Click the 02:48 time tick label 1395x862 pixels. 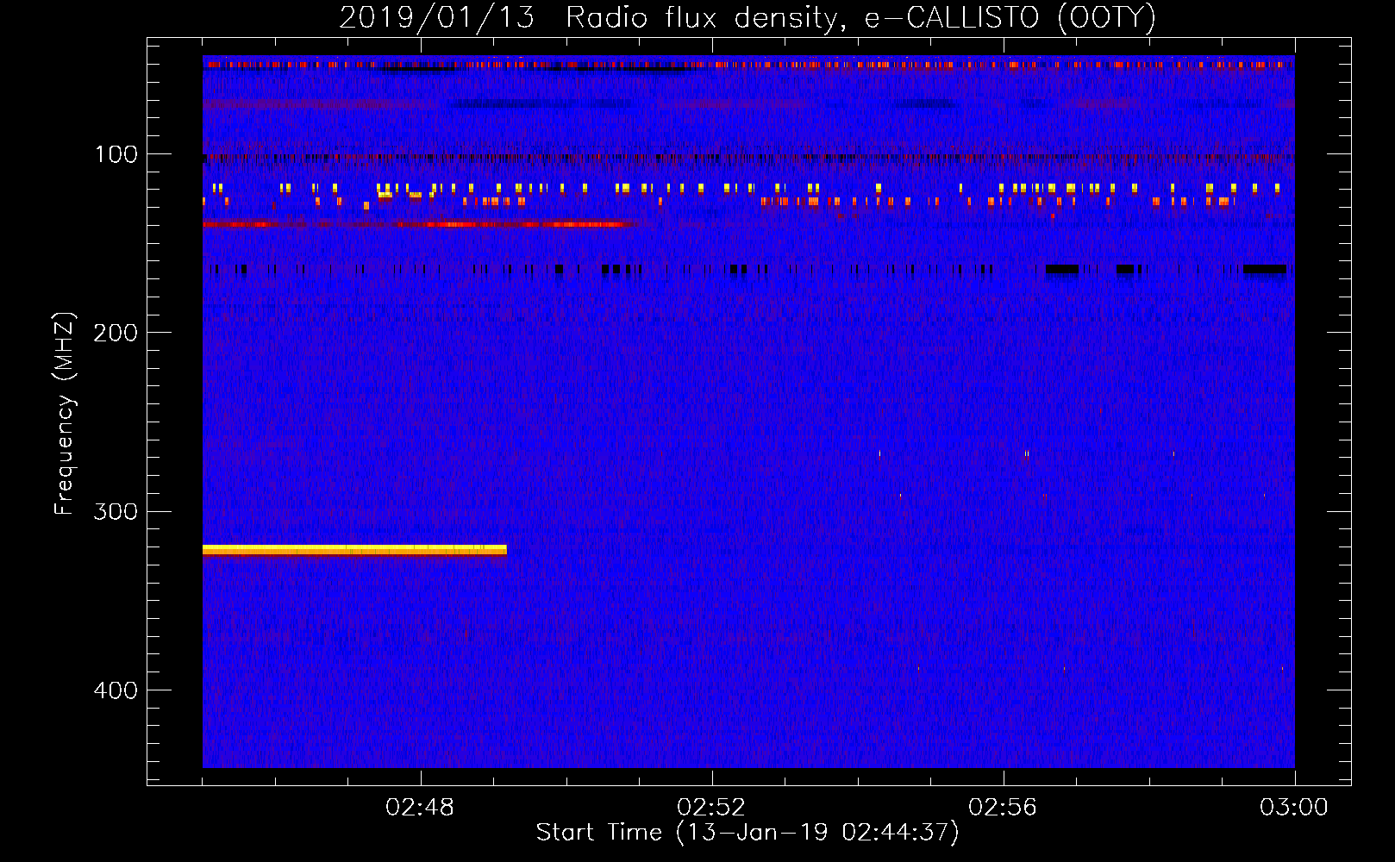tap(420, 808)
